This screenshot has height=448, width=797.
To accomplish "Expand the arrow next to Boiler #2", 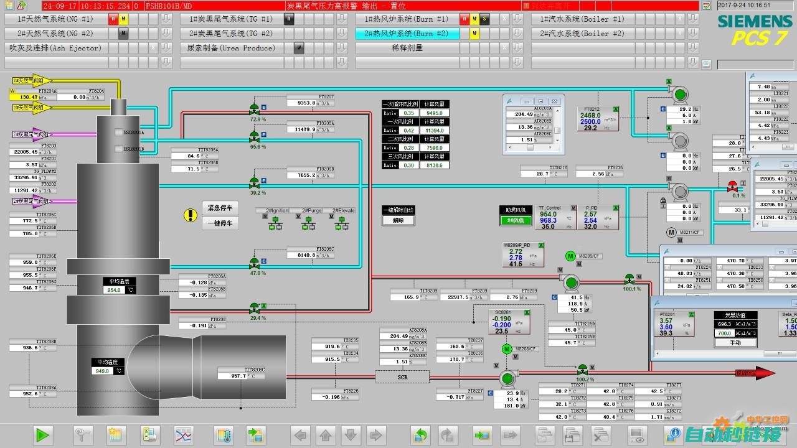I will click(693, 34).
